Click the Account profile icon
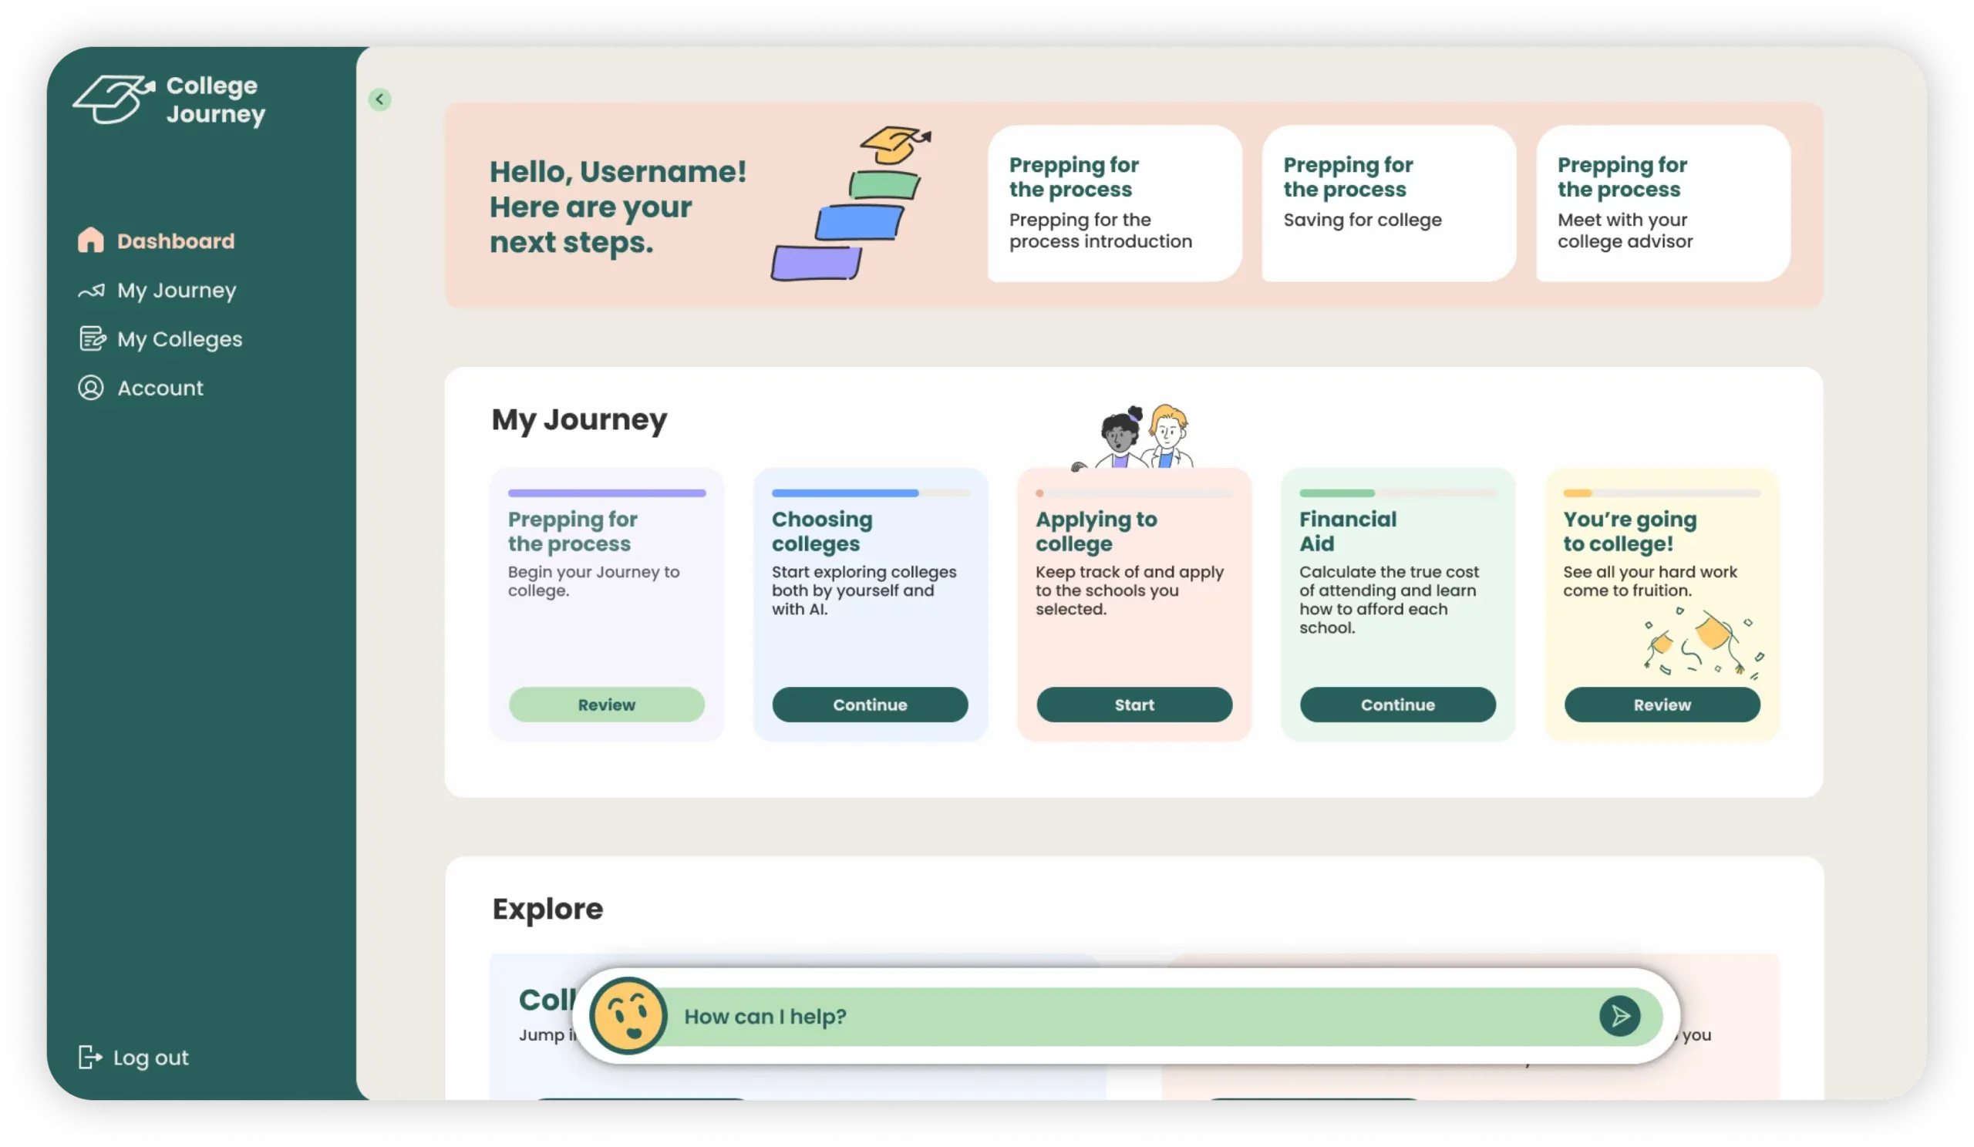Viewport: 1974px width, 1147px height. pyautogui.click(x=91, y=388)
